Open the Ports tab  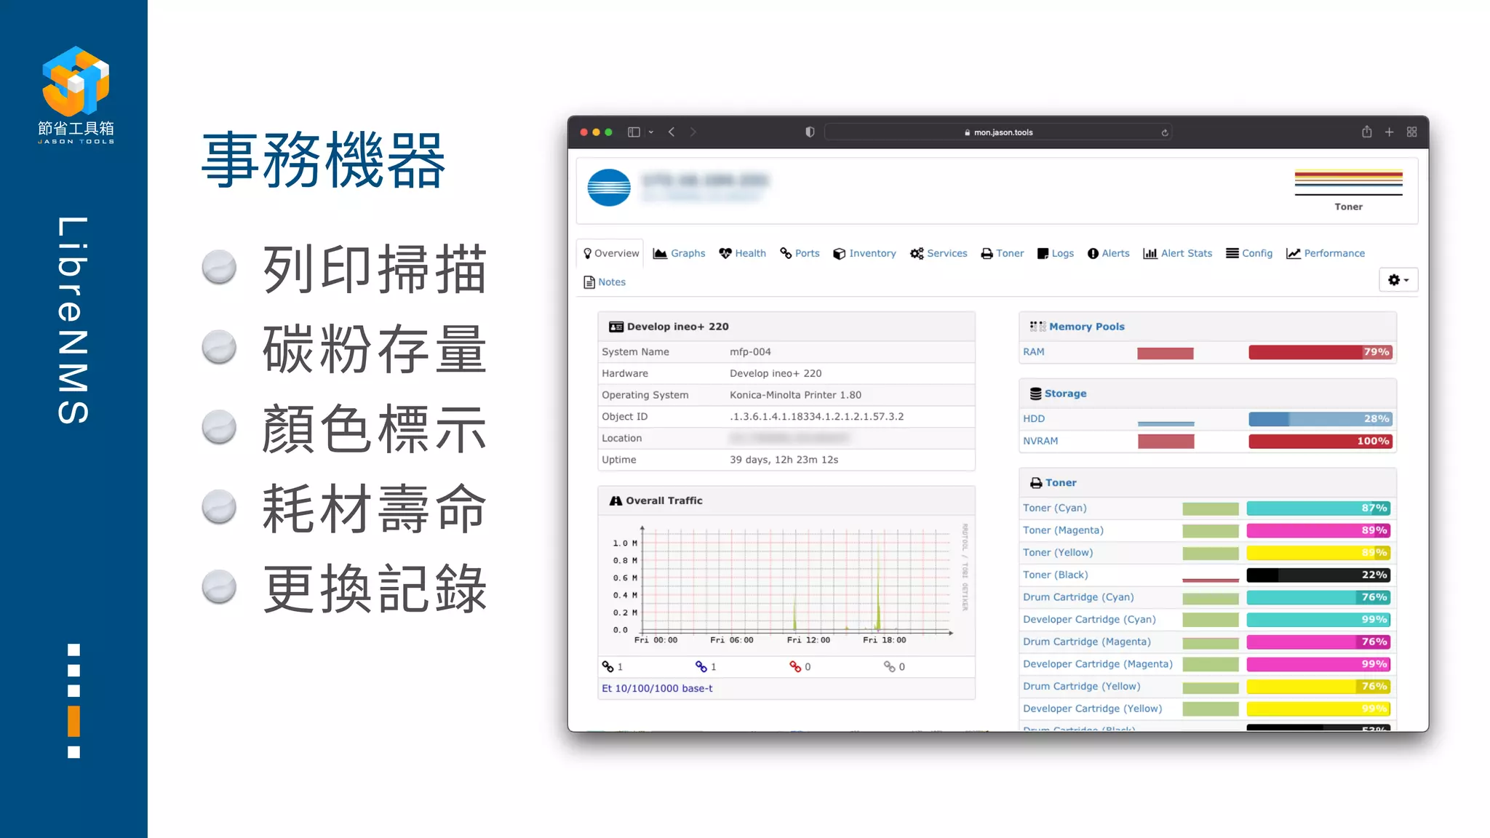[x=800, y=253]
